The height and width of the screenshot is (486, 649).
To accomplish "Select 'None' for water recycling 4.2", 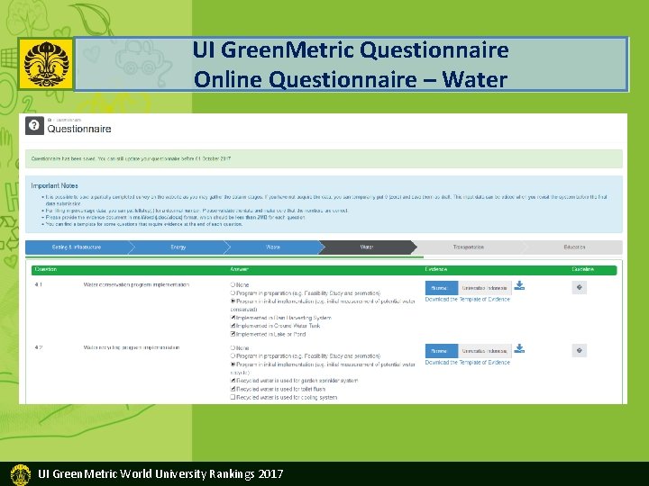I will (x=233, y=348).
